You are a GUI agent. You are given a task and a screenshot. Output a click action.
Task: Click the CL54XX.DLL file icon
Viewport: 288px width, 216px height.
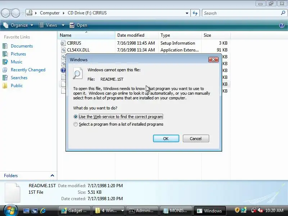63,50
